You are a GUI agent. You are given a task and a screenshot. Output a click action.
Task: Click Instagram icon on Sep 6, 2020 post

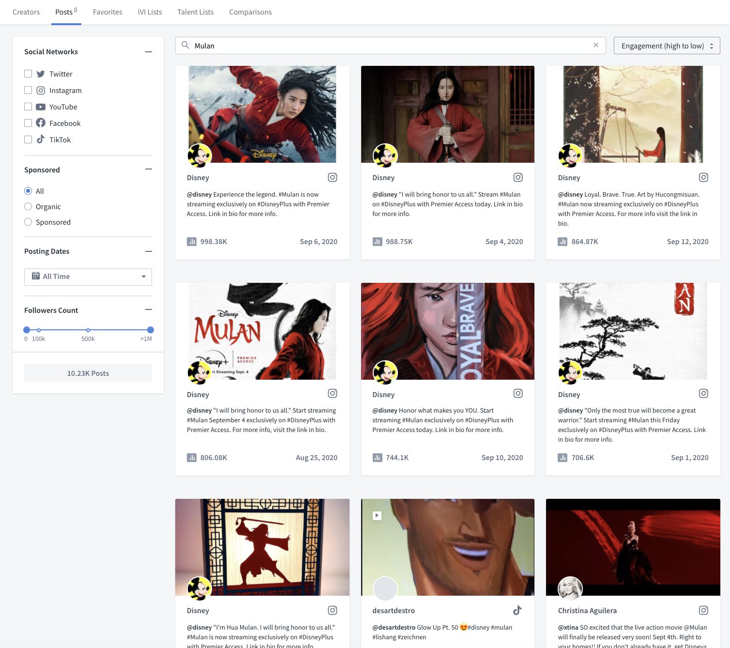333,177
